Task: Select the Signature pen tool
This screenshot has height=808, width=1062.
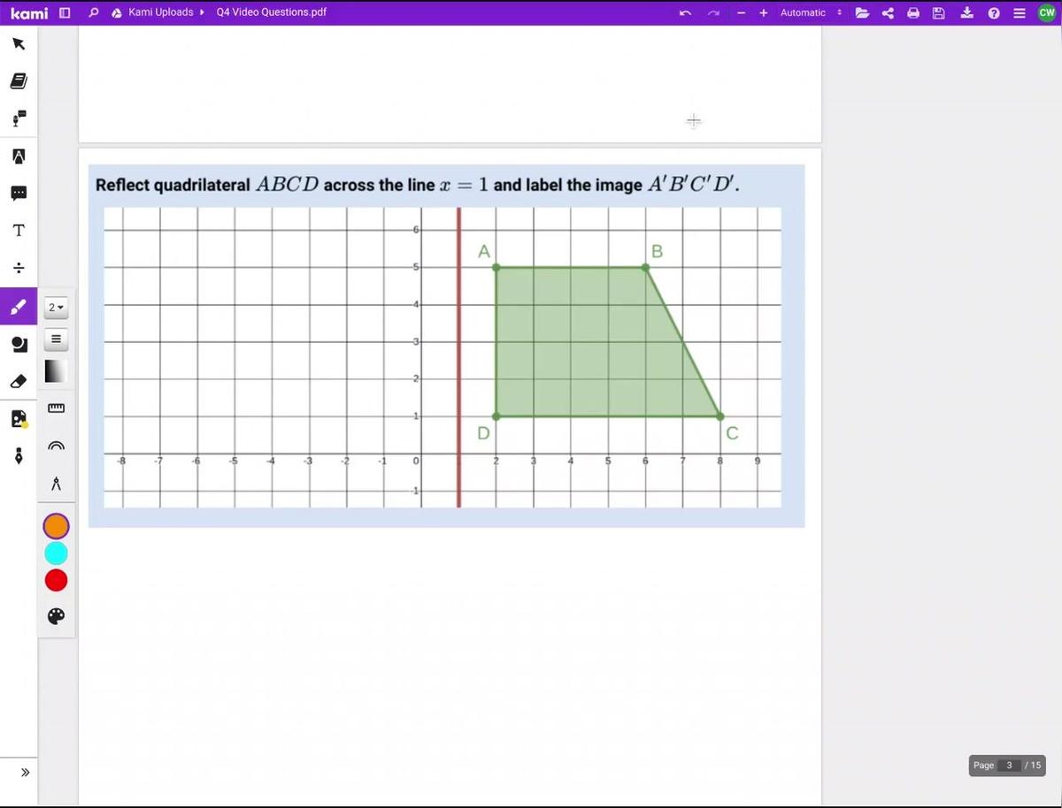Action: click(19, 456)
